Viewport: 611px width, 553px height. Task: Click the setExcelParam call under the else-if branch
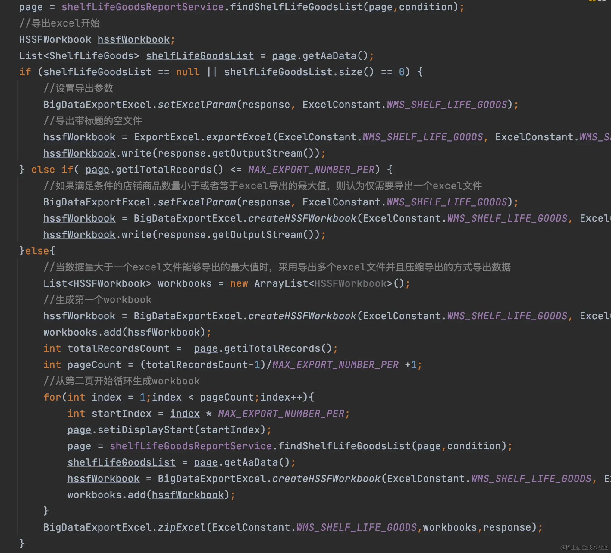click(x=196, y=202)
